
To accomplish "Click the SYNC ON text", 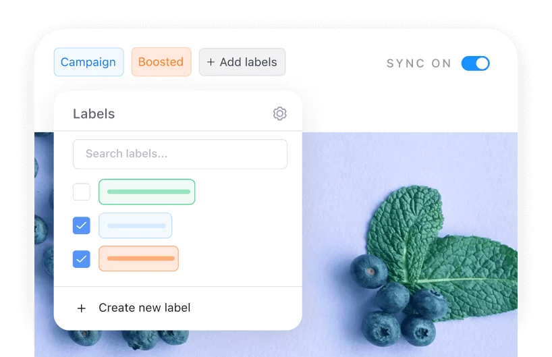I will [419, 63].
